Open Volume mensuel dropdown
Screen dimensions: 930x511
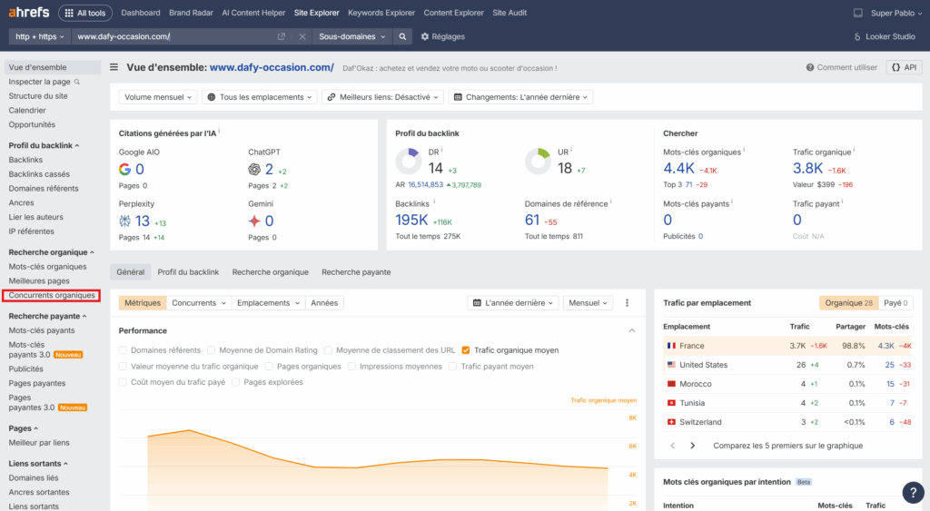(x=158, y=97)
